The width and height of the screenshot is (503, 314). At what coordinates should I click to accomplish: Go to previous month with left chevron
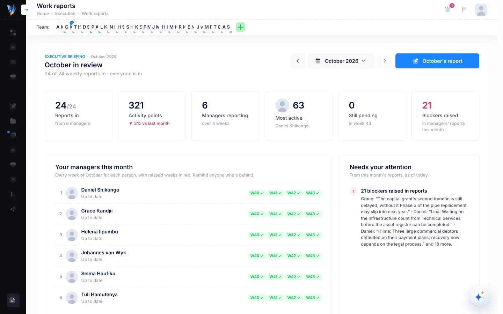(298, 61)
